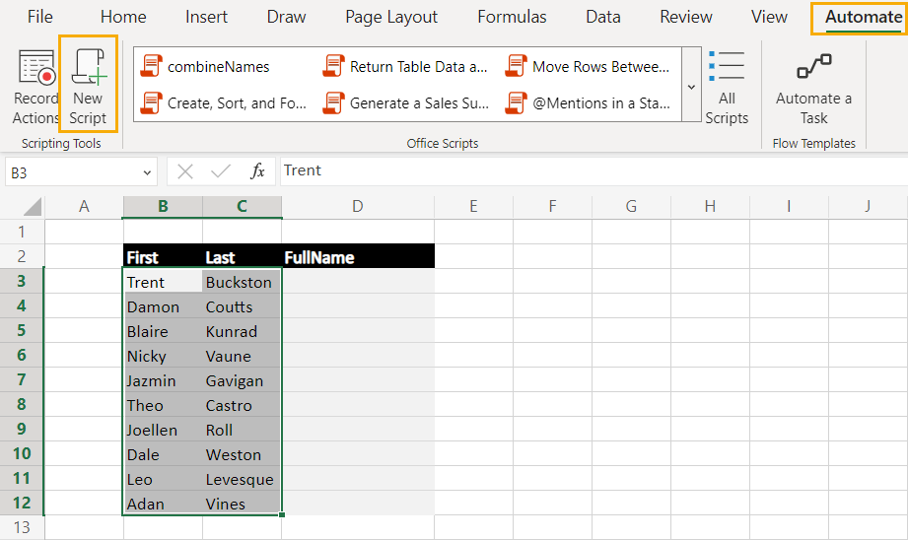Select the column D header
The width and height of the screenshot is (908, 540).
tap(358, 207)
